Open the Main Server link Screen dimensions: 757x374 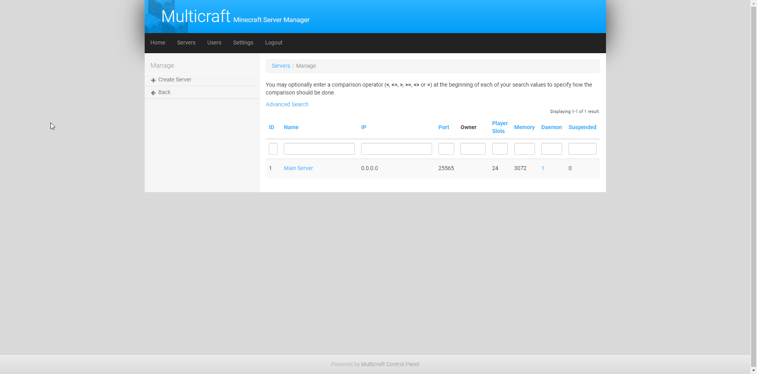tap(298, 168)
